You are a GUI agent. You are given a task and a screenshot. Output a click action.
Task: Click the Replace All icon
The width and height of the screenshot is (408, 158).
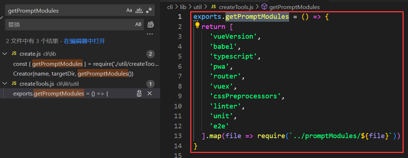click(x=151, y=24)
